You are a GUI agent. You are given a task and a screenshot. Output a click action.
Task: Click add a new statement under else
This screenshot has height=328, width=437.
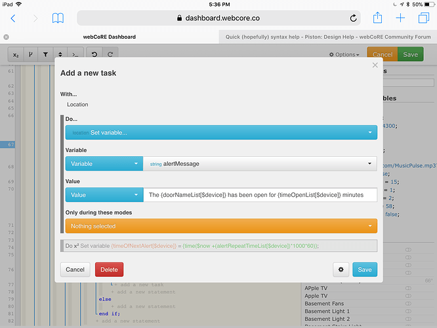143,306
